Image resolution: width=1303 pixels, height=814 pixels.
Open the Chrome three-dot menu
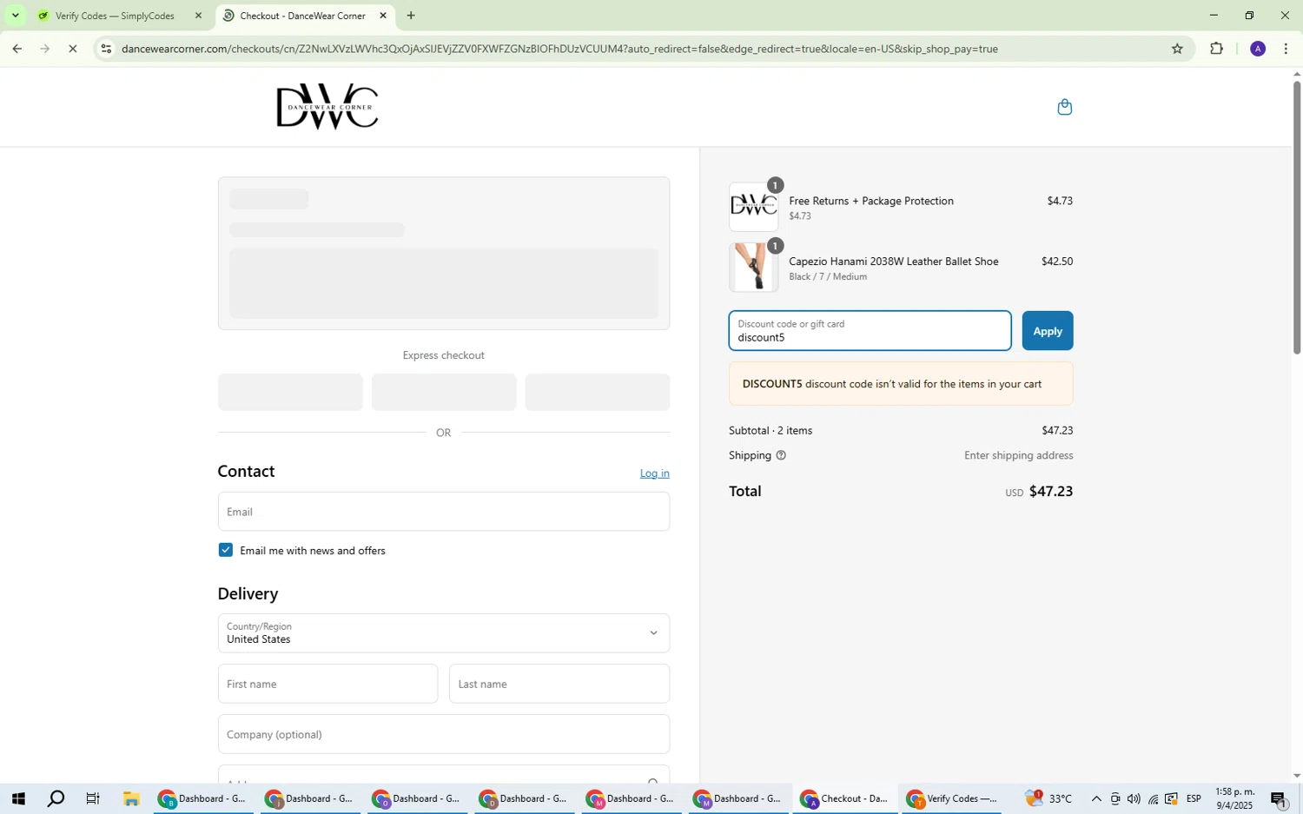pos(1286,49)
